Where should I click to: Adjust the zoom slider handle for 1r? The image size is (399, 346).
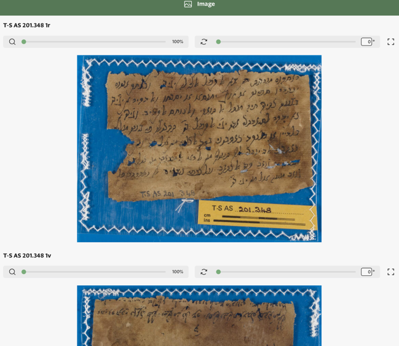24,42
